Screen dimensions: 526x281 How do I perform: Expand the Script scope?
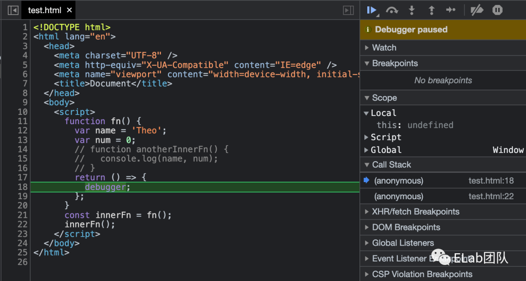coord(366,137)
